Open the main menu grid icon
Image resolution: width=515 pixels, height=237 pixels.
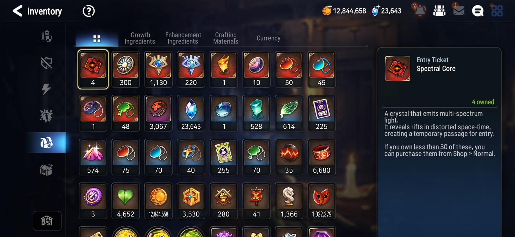click(497, 11)
